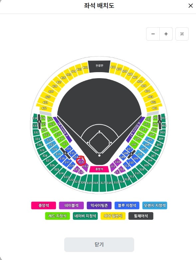Choose navy section 317
The width and height of the screenshot is (196, 260).
pos(103,183)
